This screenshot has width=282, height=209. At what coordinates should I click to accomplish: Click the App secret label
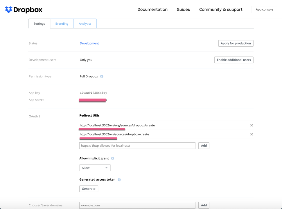36,100
